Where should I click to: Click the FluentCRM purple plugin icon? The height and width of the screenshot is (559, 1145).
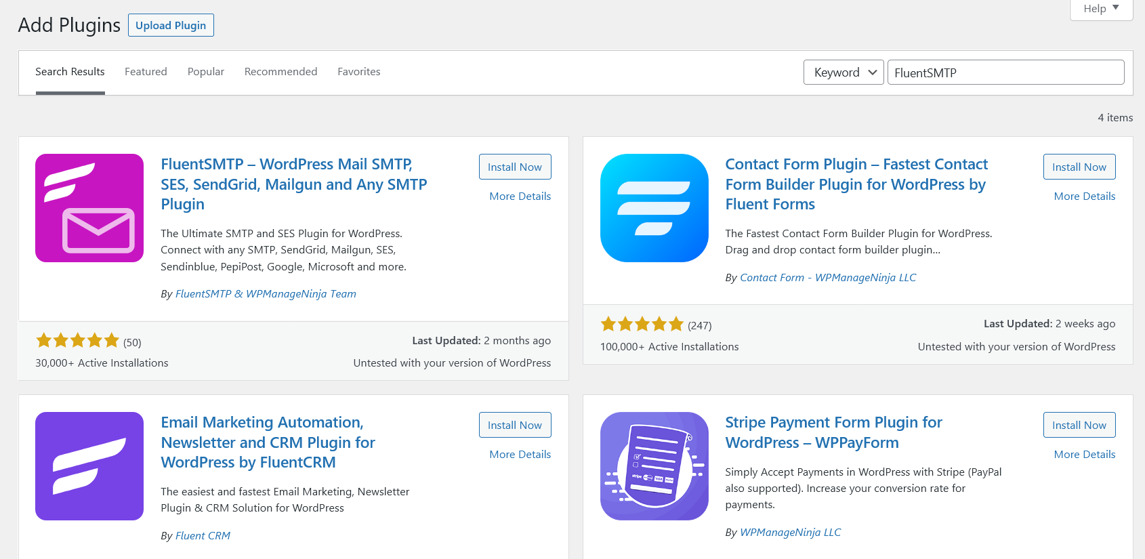(x=89, y=466)
